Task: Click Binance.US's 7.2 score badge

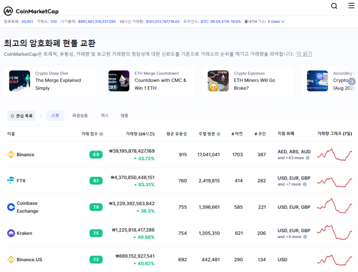Action: click(x=96, y=259)
